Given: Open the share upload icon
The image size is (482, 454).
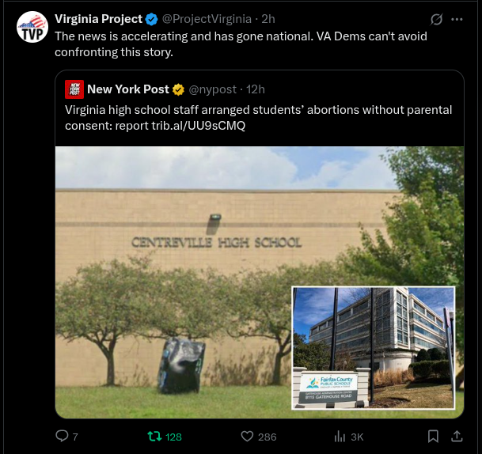Looking at the screenshot, I should point(457,436).
